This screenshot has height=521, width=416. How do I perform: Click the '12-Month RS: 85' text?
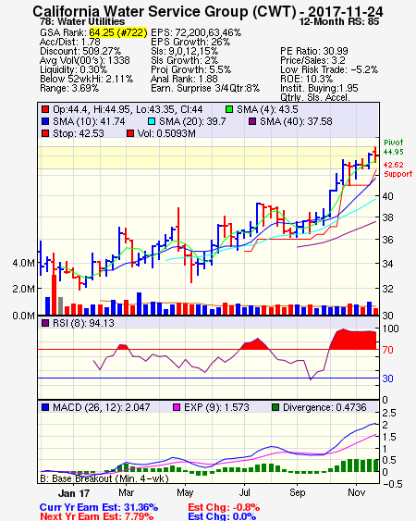point(339,21)
